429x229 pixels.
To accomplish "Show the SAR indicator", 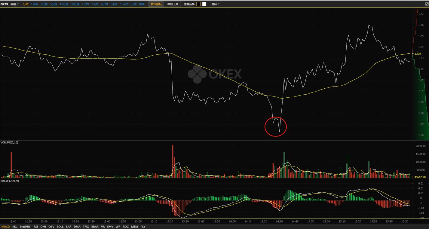I will click(x=69, y=227).
